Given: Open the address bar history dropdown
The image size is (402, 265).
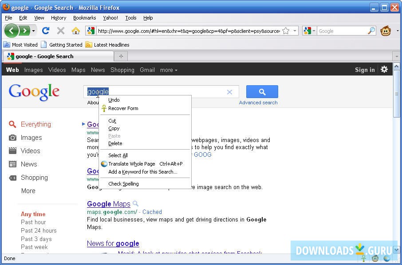Looking at the screenshot, I should click(x=295, y=31).
